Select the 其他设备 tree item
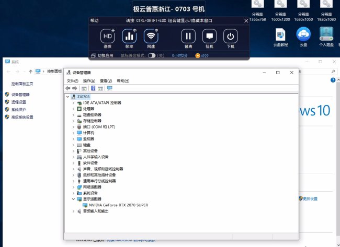 pyautogui.click(x=90, y=151)
